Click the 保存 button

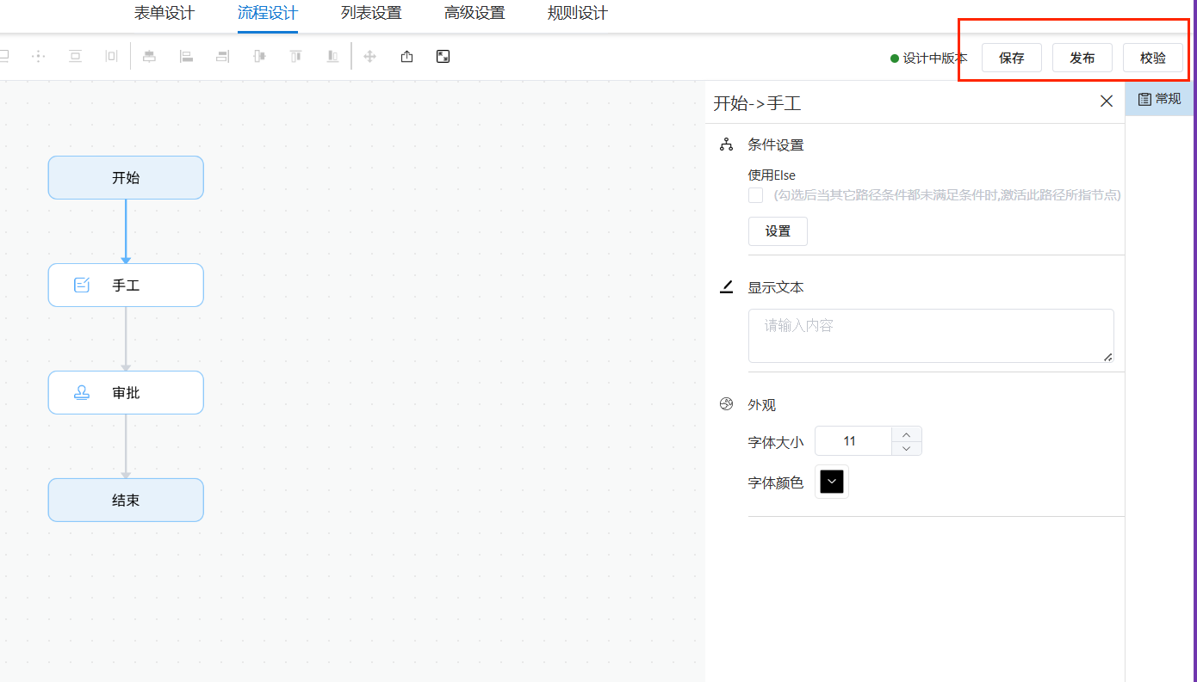(x=1012, y=58)
